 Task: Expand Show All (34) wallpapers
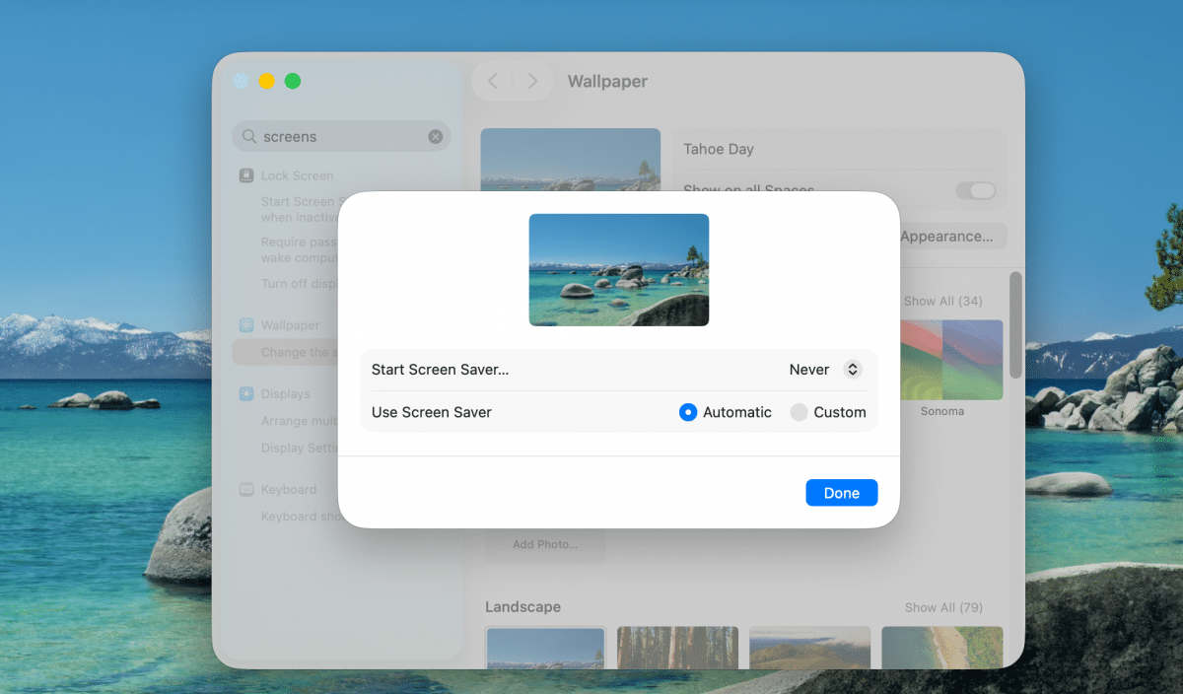click(x=942, y=301)
